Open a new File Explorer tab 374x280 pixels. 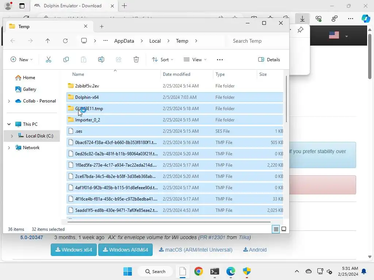click(x=102, y=26)
